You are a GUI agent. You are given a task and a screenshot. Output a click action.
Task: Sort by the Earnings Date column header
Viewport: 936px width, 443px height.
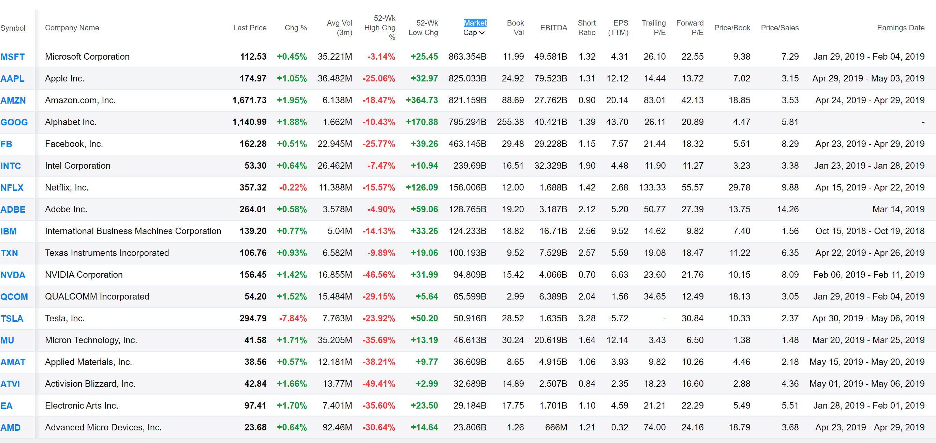coord(901,28)
